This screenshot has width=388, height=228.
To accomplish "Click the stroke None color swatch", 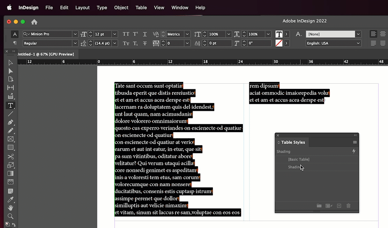I will pyautogui.click(x=279, y=43).
